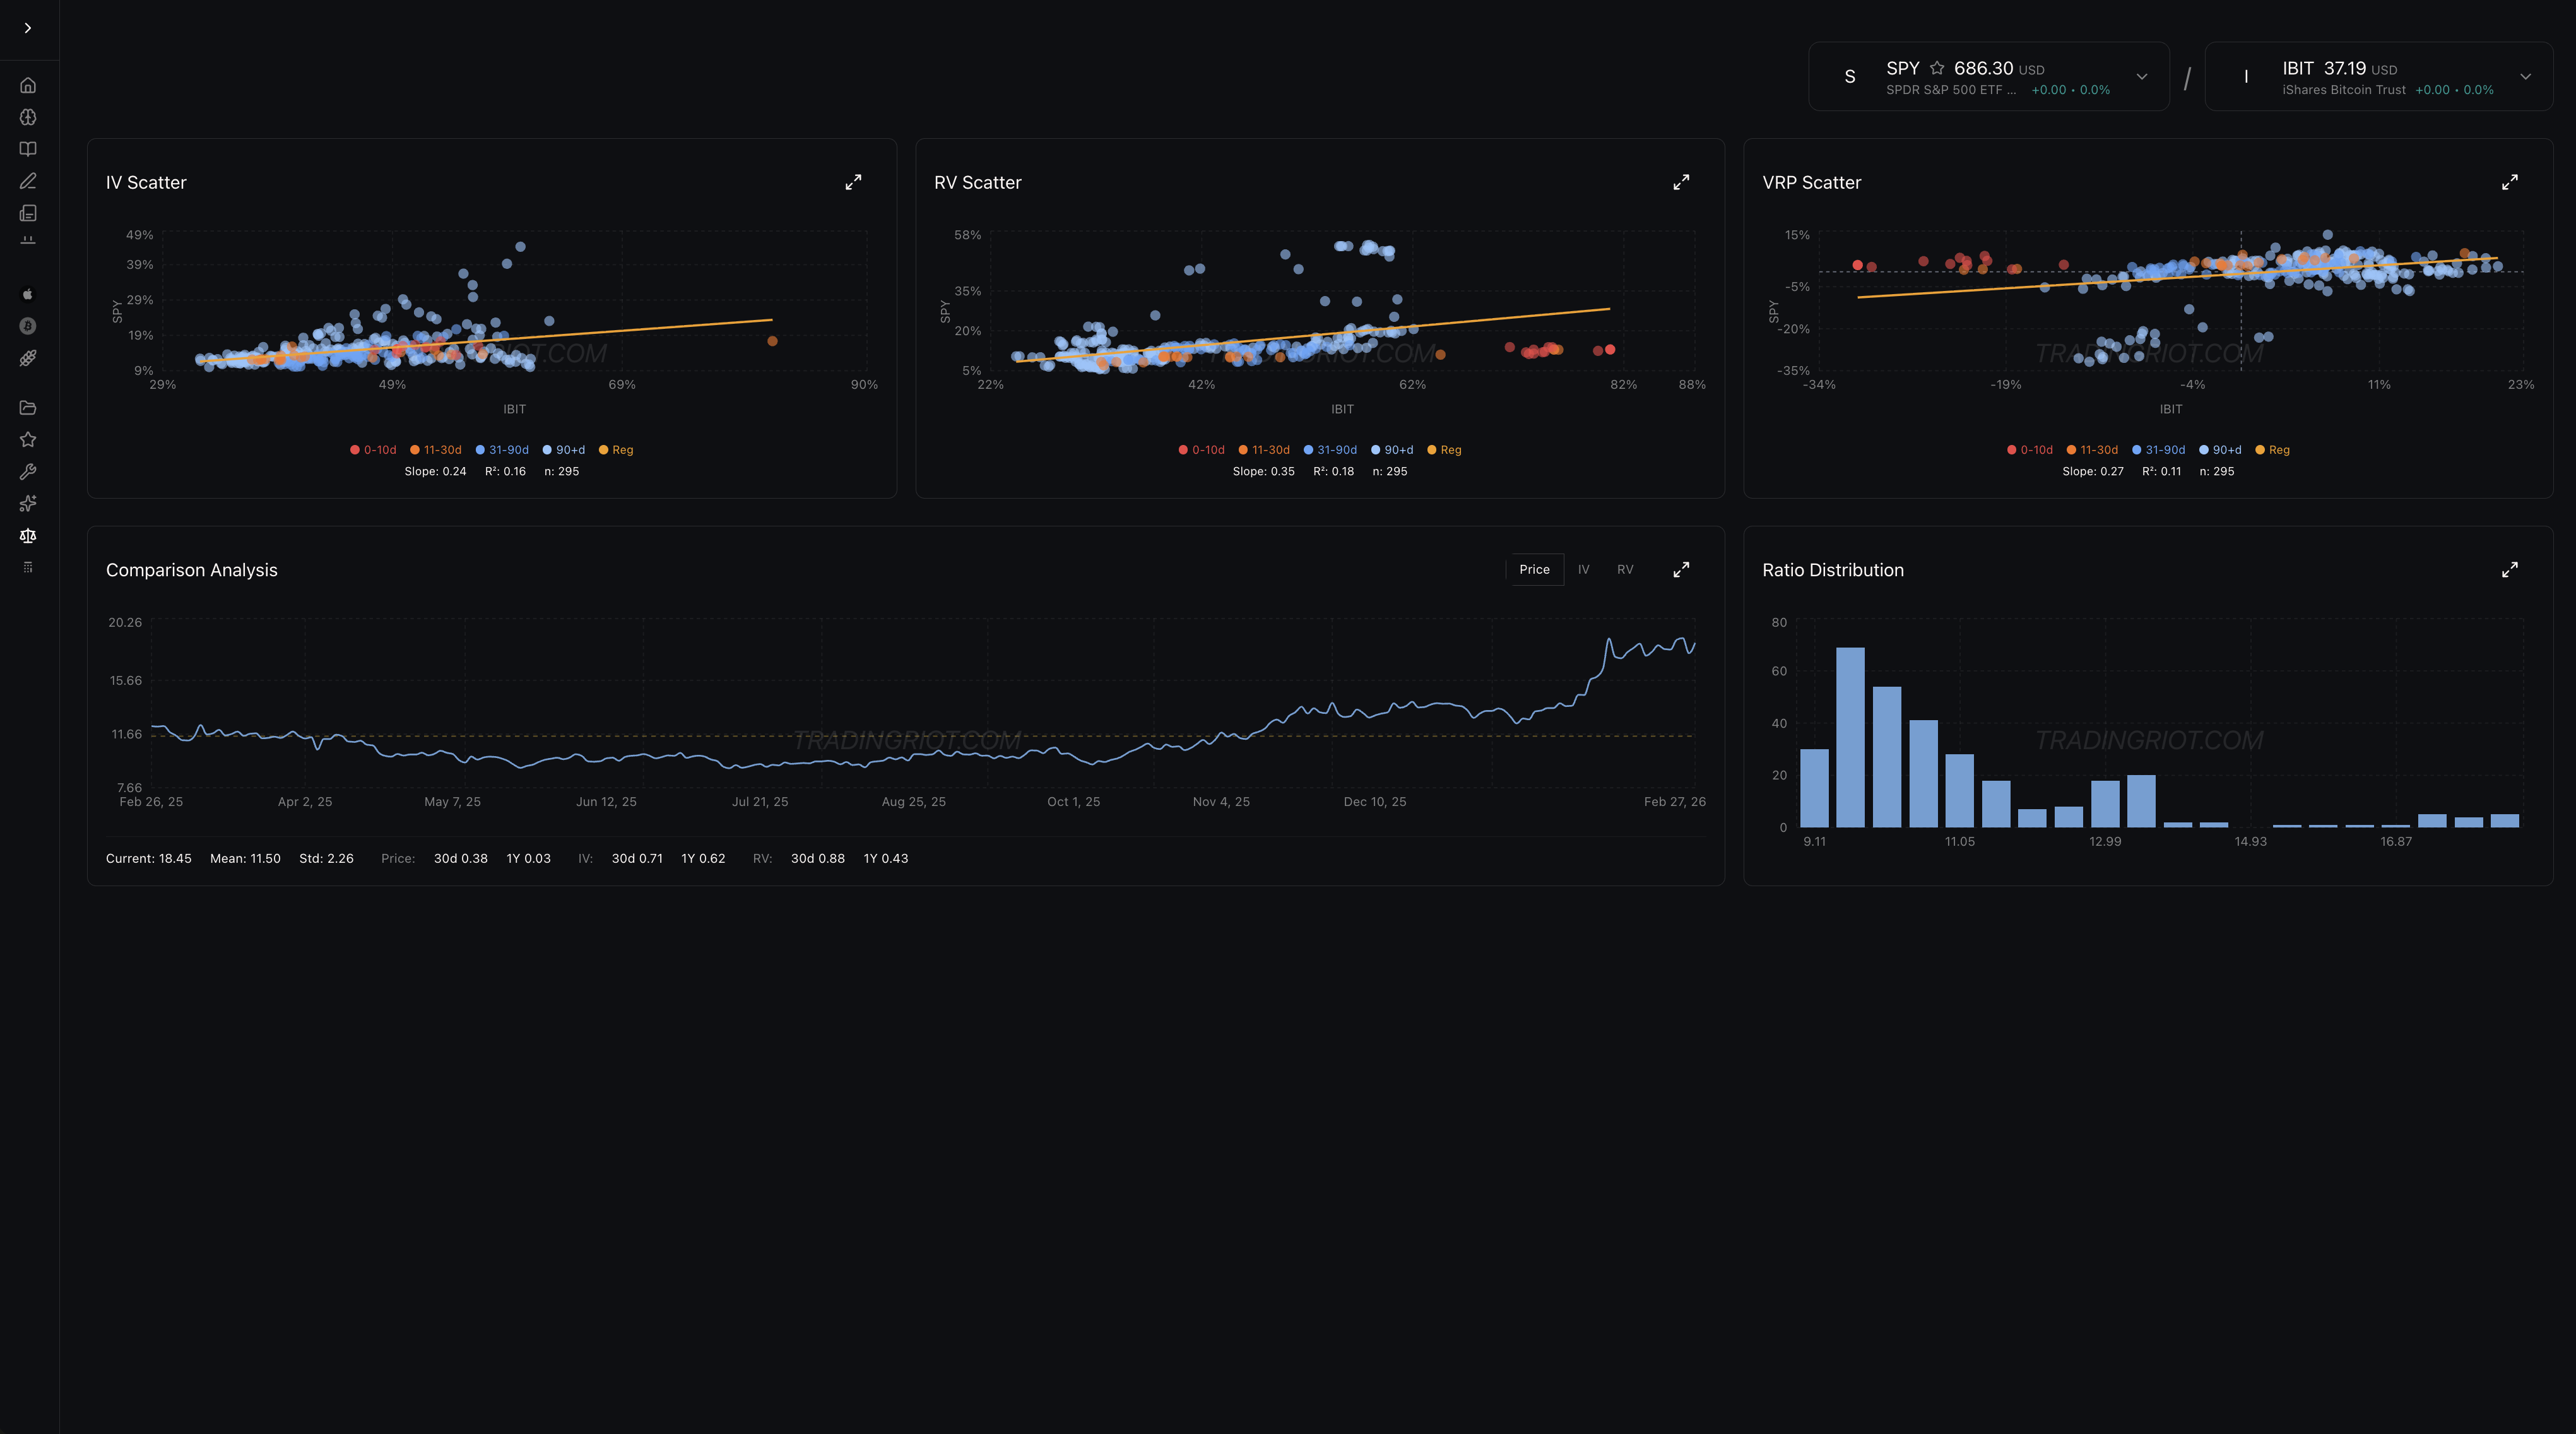Click the tallest bar in Ratio Distribution
This screenshot has height=1434, width=2576.
click(x=1850, y=737)
